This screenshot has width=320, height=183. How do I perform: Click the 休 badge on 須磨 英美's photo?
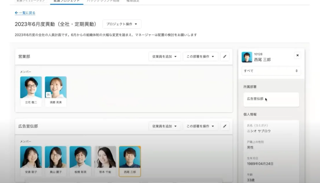pos(48,95)
